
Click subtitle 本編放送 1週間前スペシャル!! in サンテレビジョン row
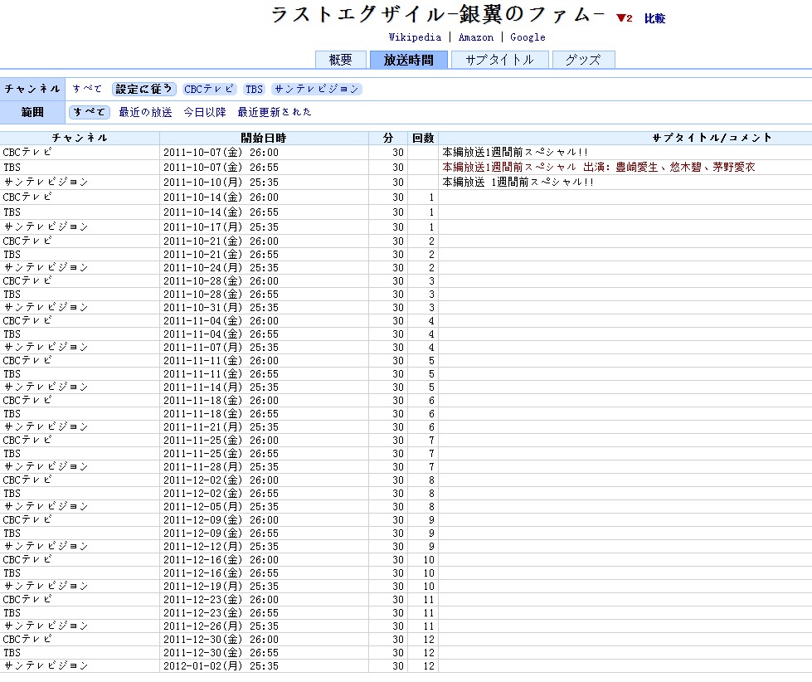pyautogui.click(x=518, y=183)
